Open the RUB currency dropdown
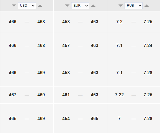Image resolution: width=160 pixels, height=133 pixels. click(133, 6)
